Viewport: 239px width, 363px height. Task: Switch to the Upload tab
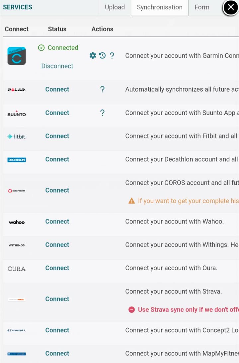point(115,7)
